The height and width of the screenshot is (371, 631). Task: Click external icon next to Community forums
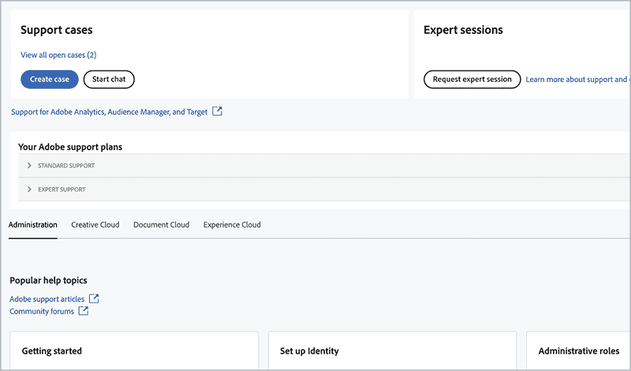[84, 310]
